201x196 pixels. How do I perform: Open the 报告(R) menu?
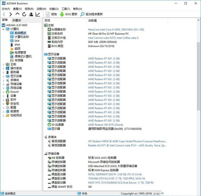pos(29,9)
